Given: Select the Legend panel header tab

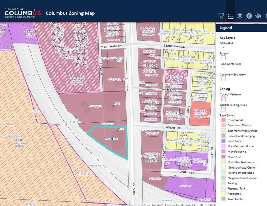Looking at the screenshot, I should pos(241,28).
